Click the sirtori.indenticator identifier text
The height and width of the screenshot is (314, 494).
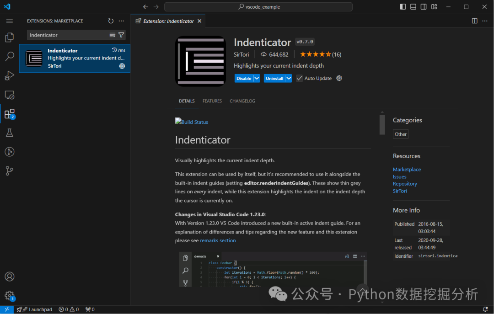(438, 256)
